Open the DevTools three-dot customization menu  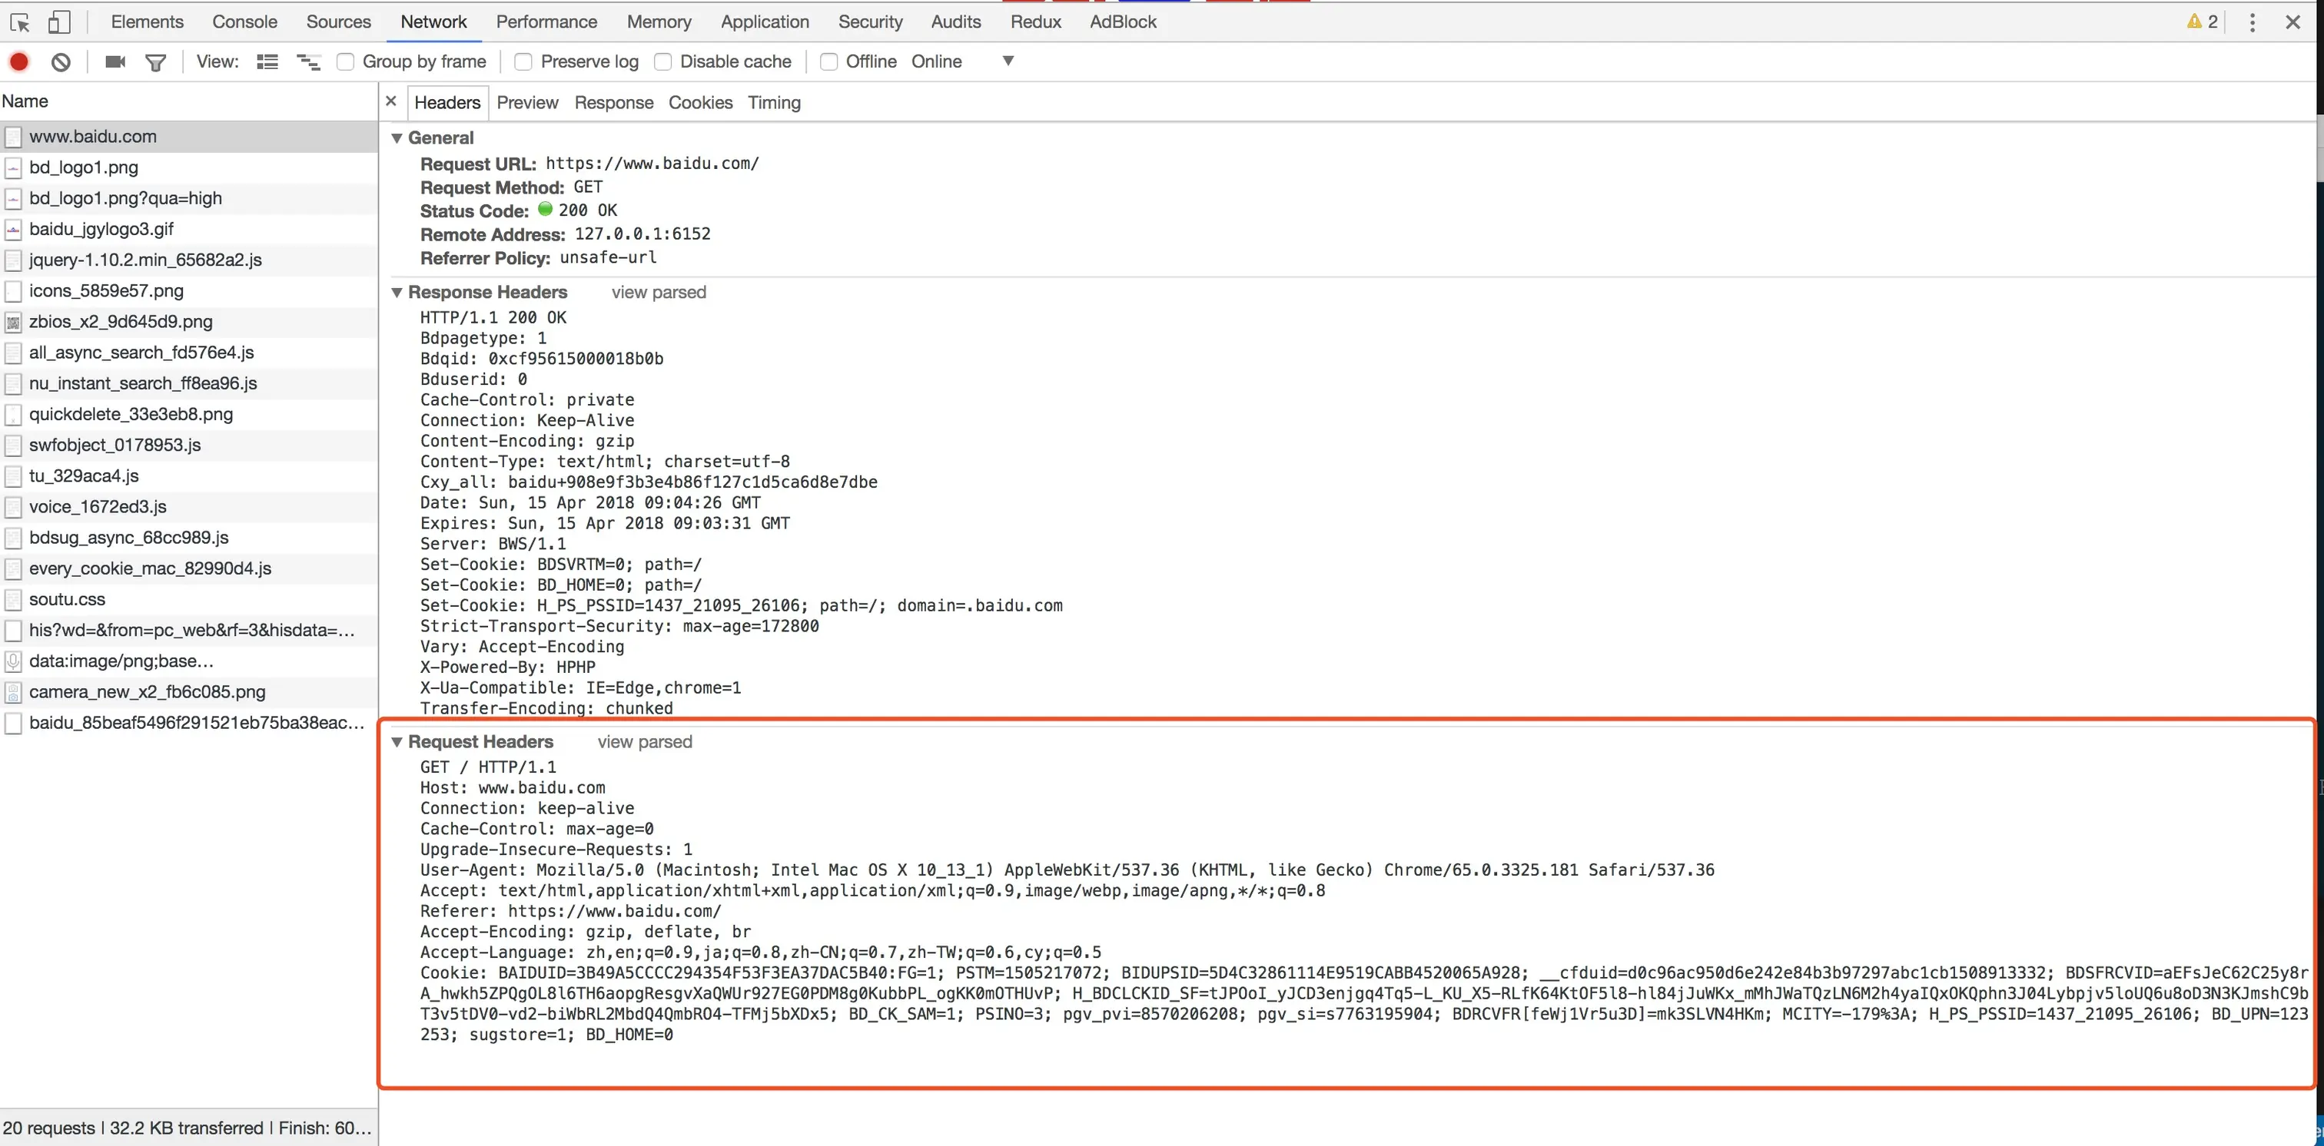(x=2253, y=21)
